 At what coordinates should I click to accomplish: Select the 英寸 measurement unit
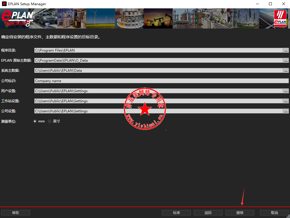click(x=50, y=121)
